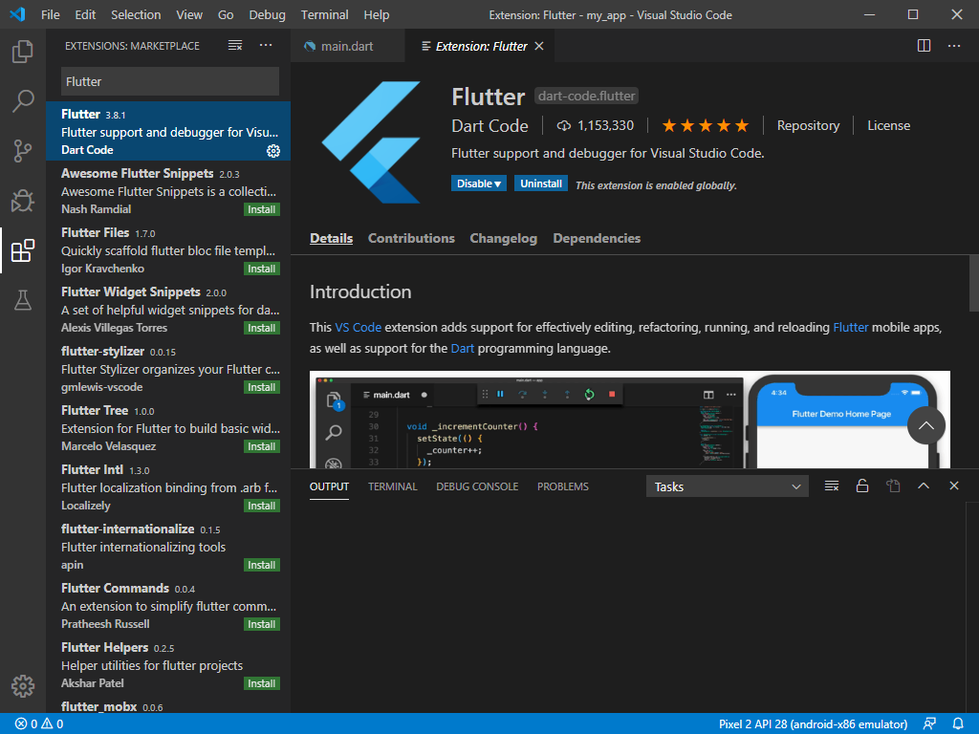Open Source Control view
The height and width of the screenshot is (734, 979).
23,151
